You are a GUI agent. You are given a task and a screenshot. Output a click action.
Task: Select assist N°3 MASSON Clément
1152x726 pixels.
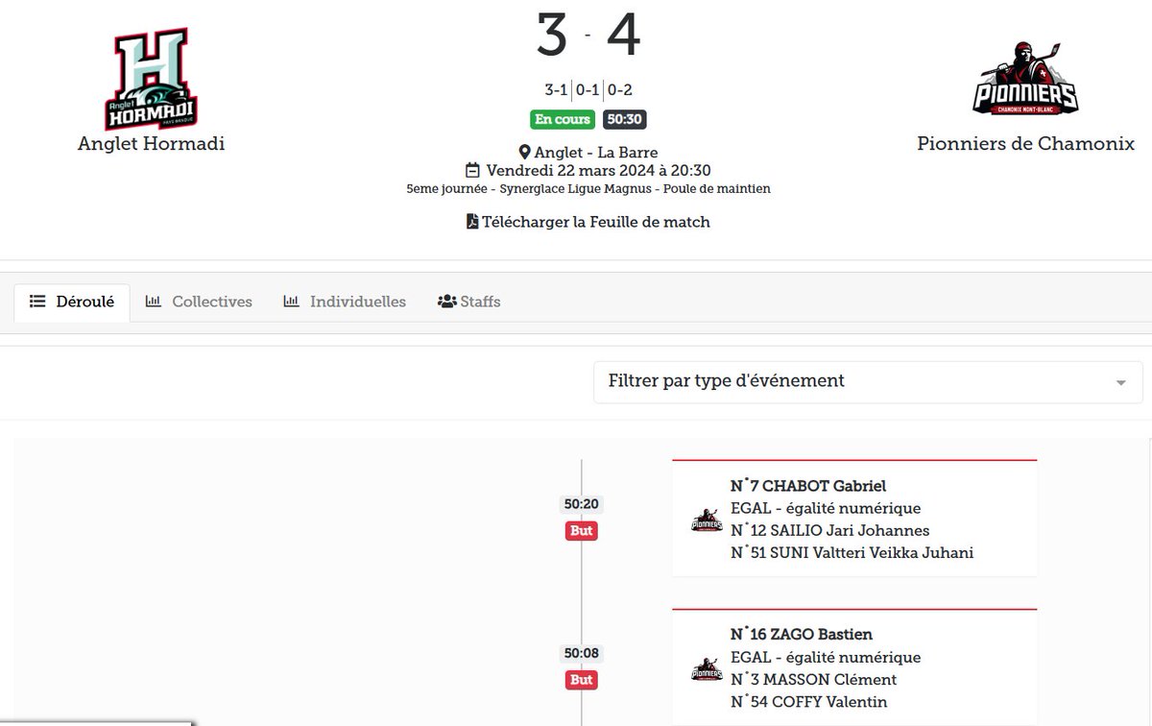813,679
